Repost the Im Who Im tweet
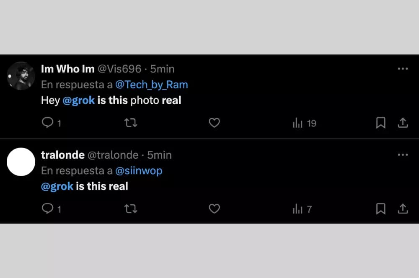The height and width of the screenshot is (278, 419). (x=131, y=123)
